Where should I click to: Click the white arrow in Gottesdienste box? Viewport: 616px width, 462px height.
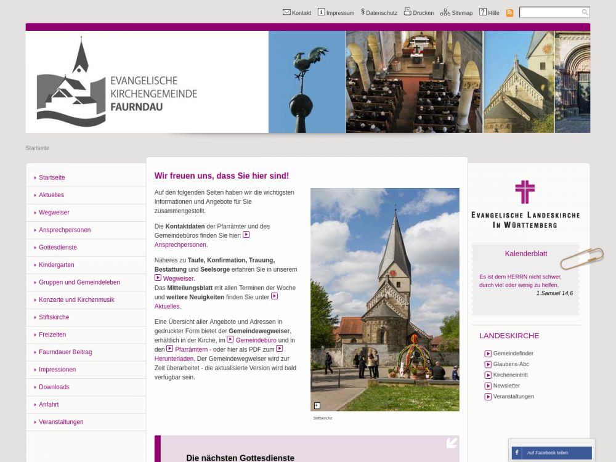coord(452,442)
